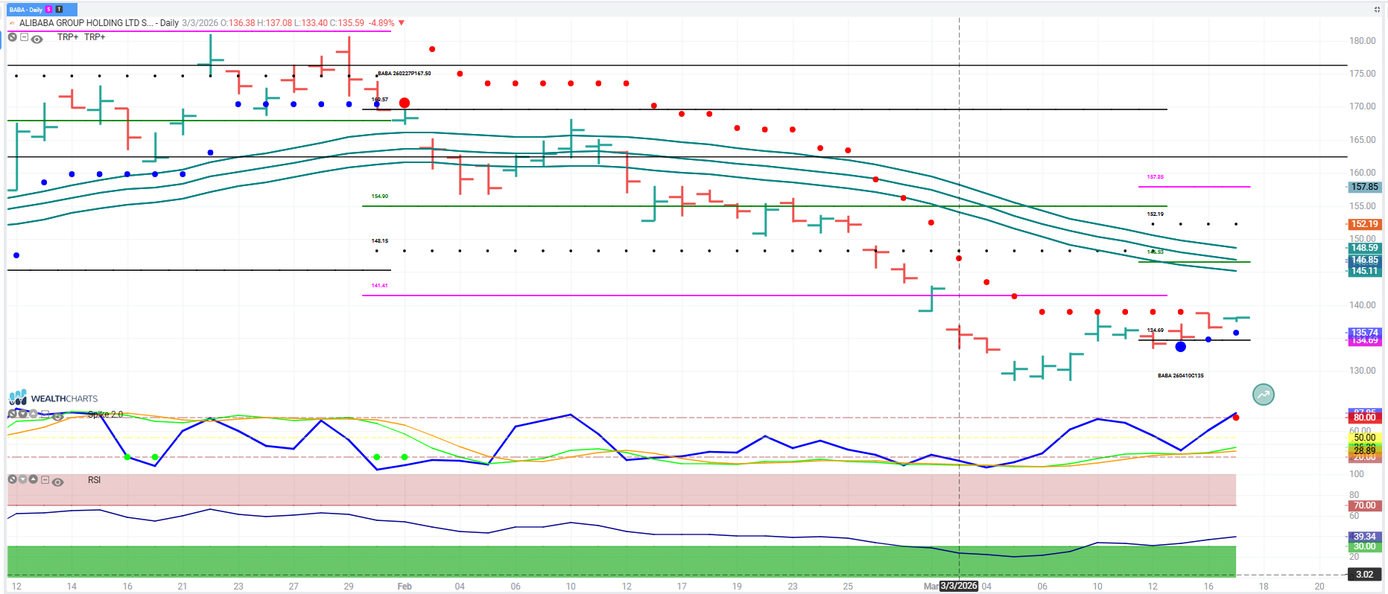The width and height of the screenshot is (1388, 594).
Task: Collapse the TRP+ indicator legend
Action: click(x=25, y=36)
